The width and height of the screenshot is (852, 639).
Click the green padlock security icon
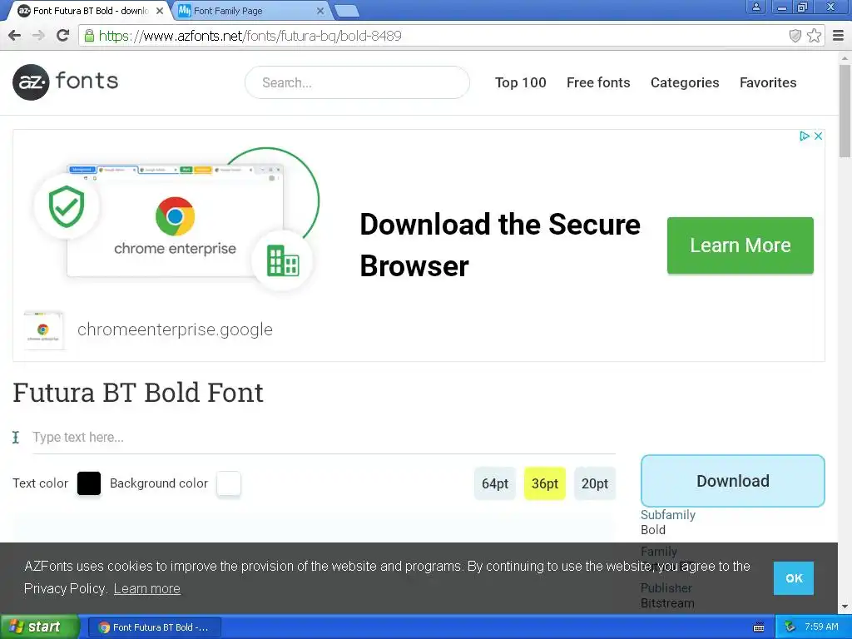89,36
